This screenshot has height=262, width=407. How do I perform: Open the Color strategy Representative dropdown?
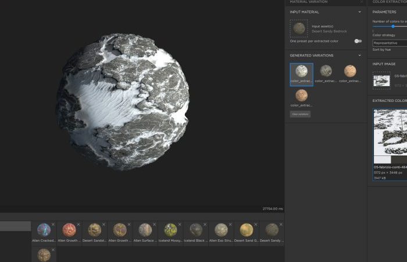pos(390,43)
